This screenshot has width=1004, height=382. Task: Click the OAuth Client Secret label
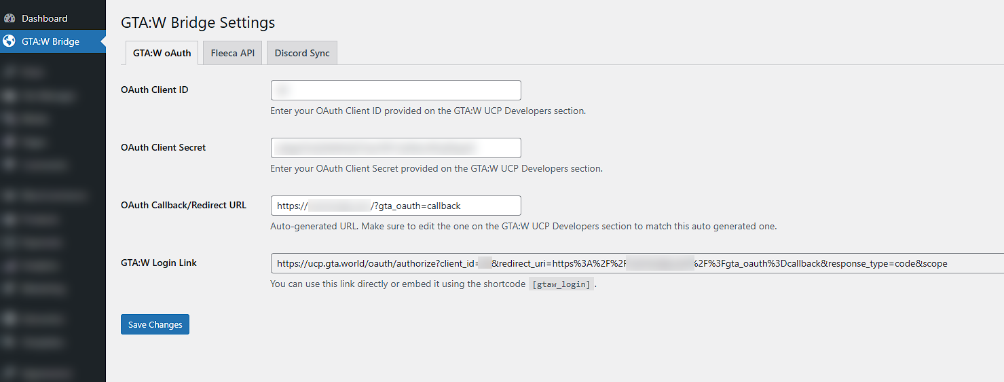(164, 147)
